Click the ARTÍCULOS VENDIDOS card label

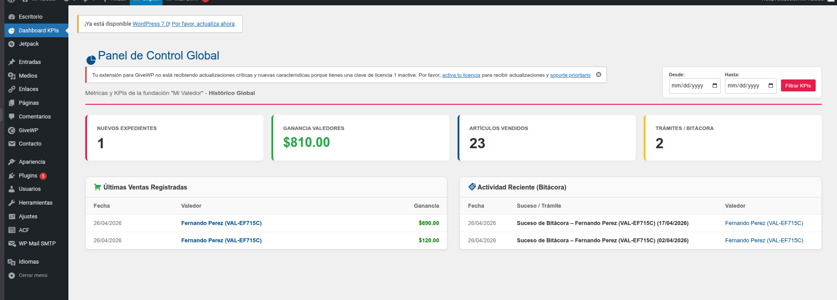(x=498, y=128)
